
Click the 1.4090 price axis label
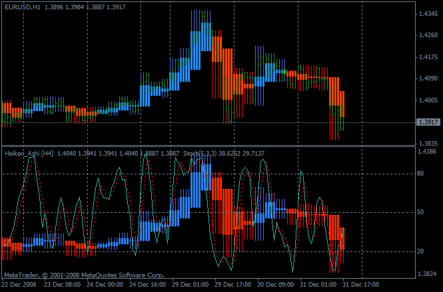click(x=428, y=78)
